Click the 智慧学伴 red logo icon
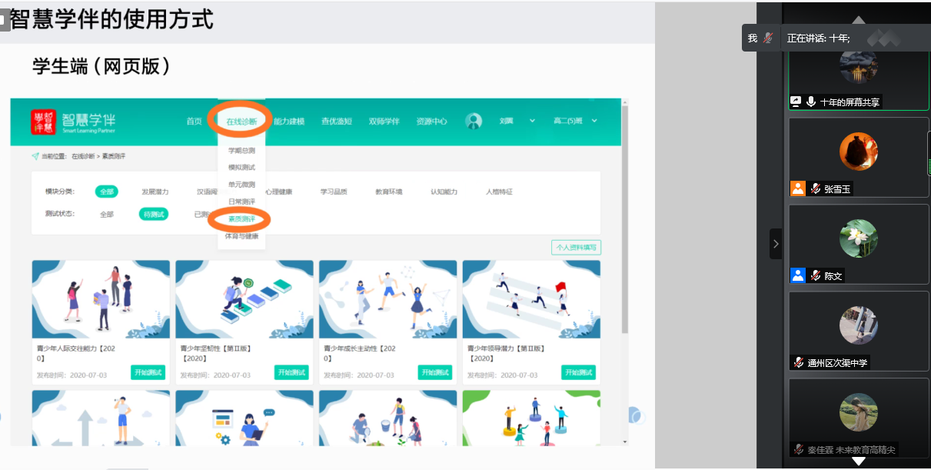 [x=44, y=122]
